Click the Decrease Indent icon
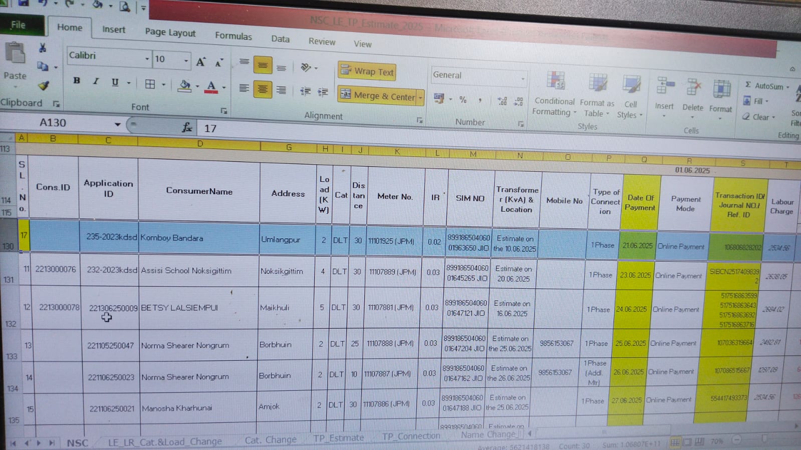 click(x=305, y=92)
